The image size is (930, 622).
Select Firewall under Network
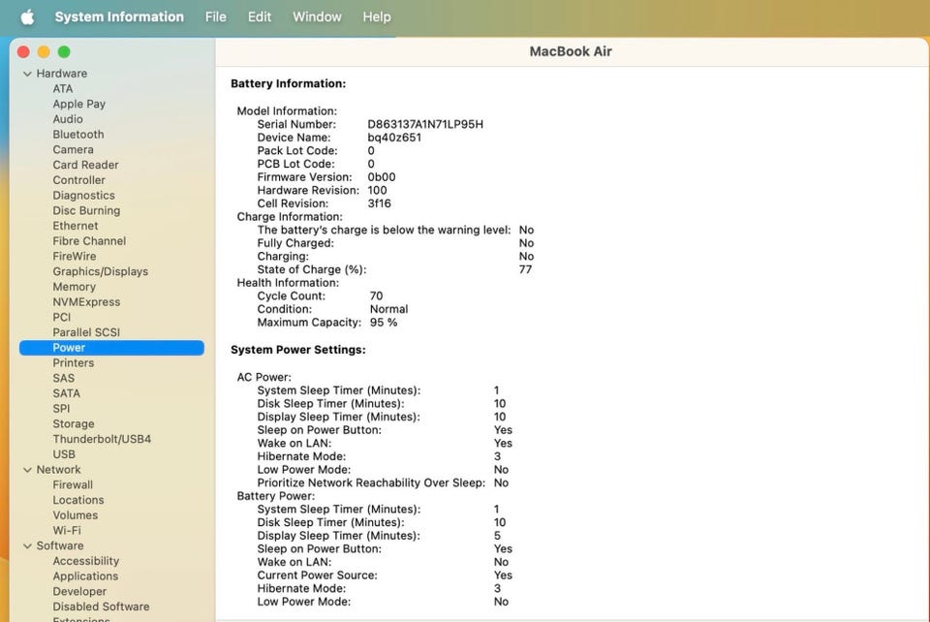click(73, 485)
